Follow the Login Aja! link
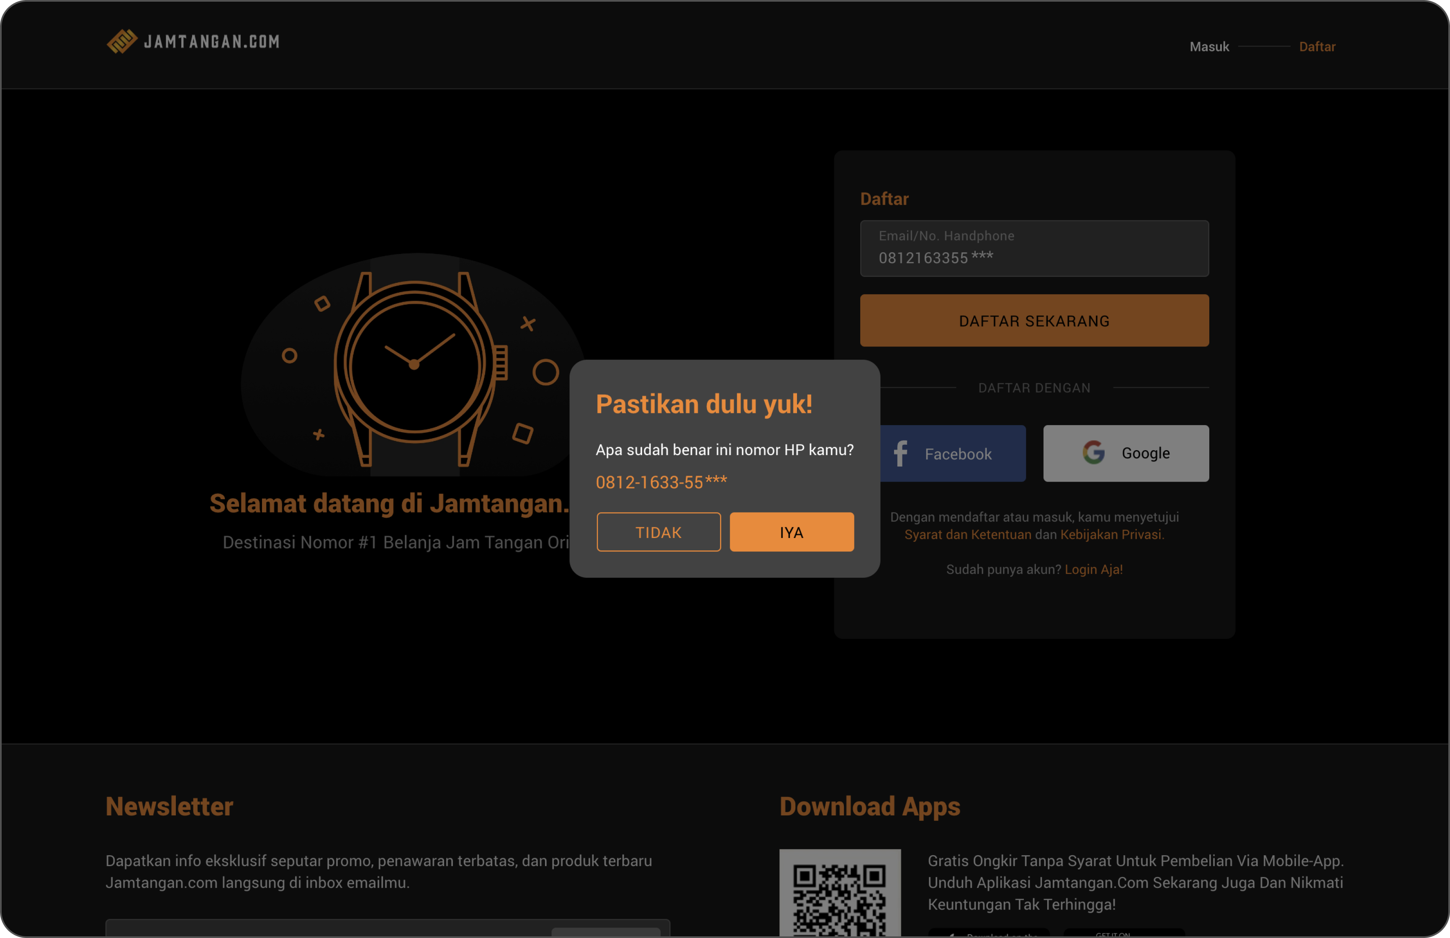The width and height of the screenshot is (1450, 938). click(x=1094, y=569)
